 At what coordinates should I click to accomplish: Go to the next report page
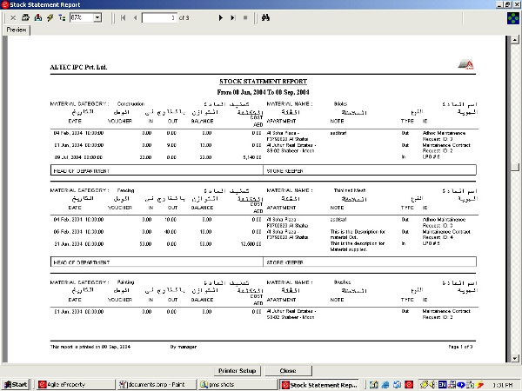coord(220,17)
